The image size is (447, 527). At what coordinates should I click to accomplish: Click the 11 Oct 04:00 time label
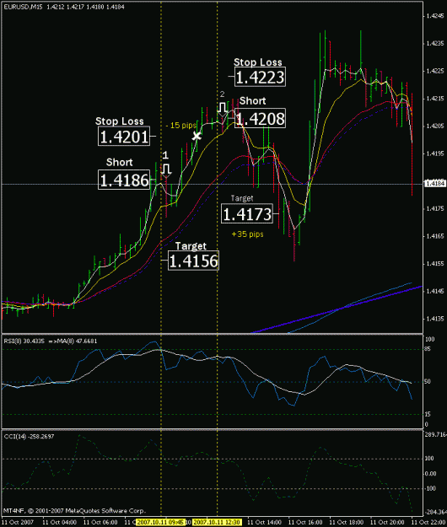coord(60,522)
